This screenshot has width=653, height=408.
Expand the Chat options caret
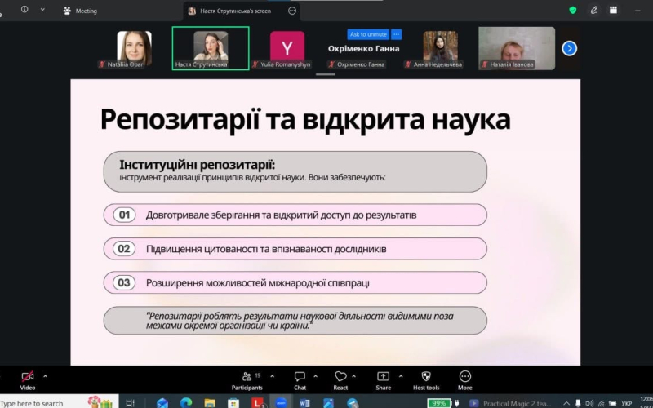315,377
